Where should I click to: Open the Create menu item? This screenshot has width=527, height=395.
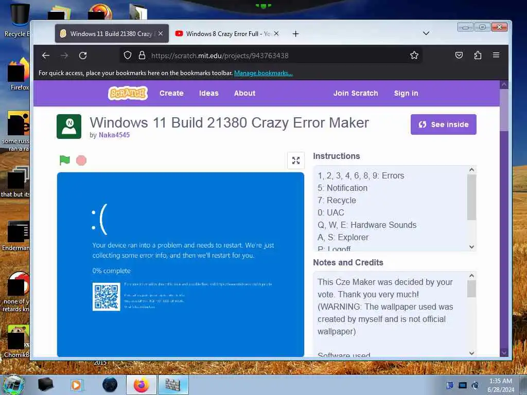pos(171,94)
